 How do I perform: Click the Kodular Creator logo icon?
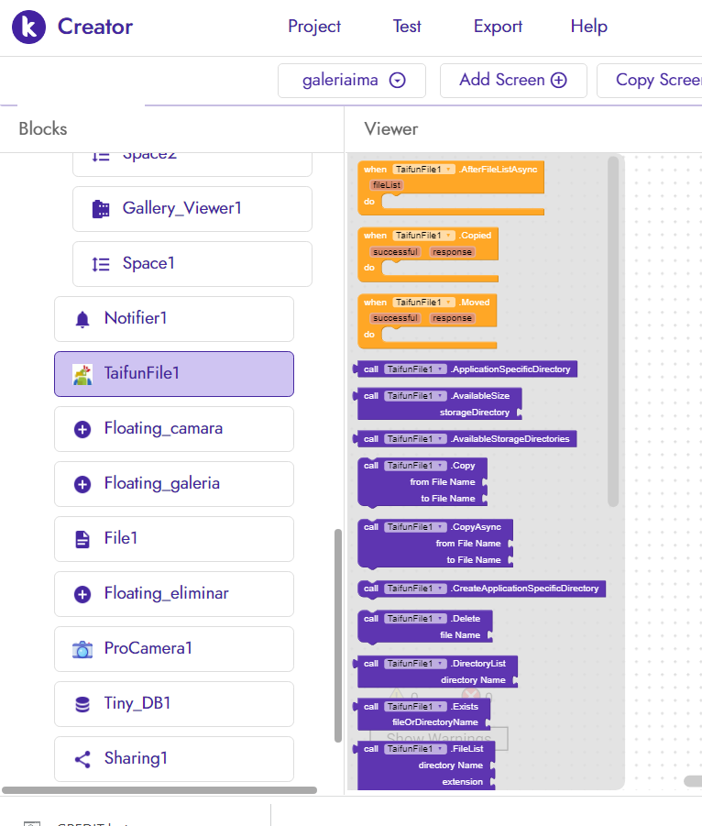(28, 27)
